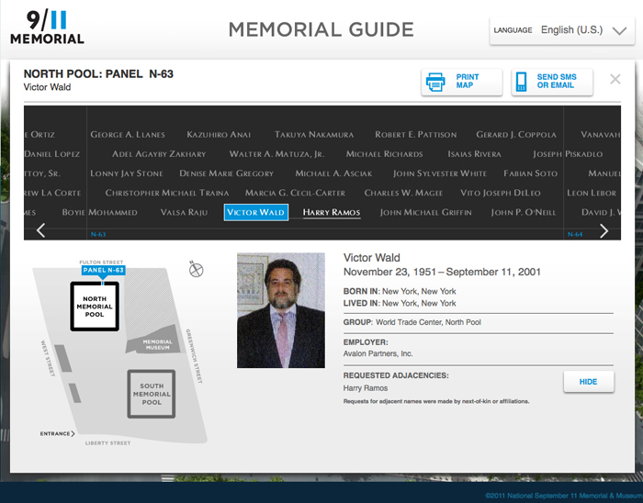Click the highlighted Victor Wald name
643x503 pixels.
point(256,212)
